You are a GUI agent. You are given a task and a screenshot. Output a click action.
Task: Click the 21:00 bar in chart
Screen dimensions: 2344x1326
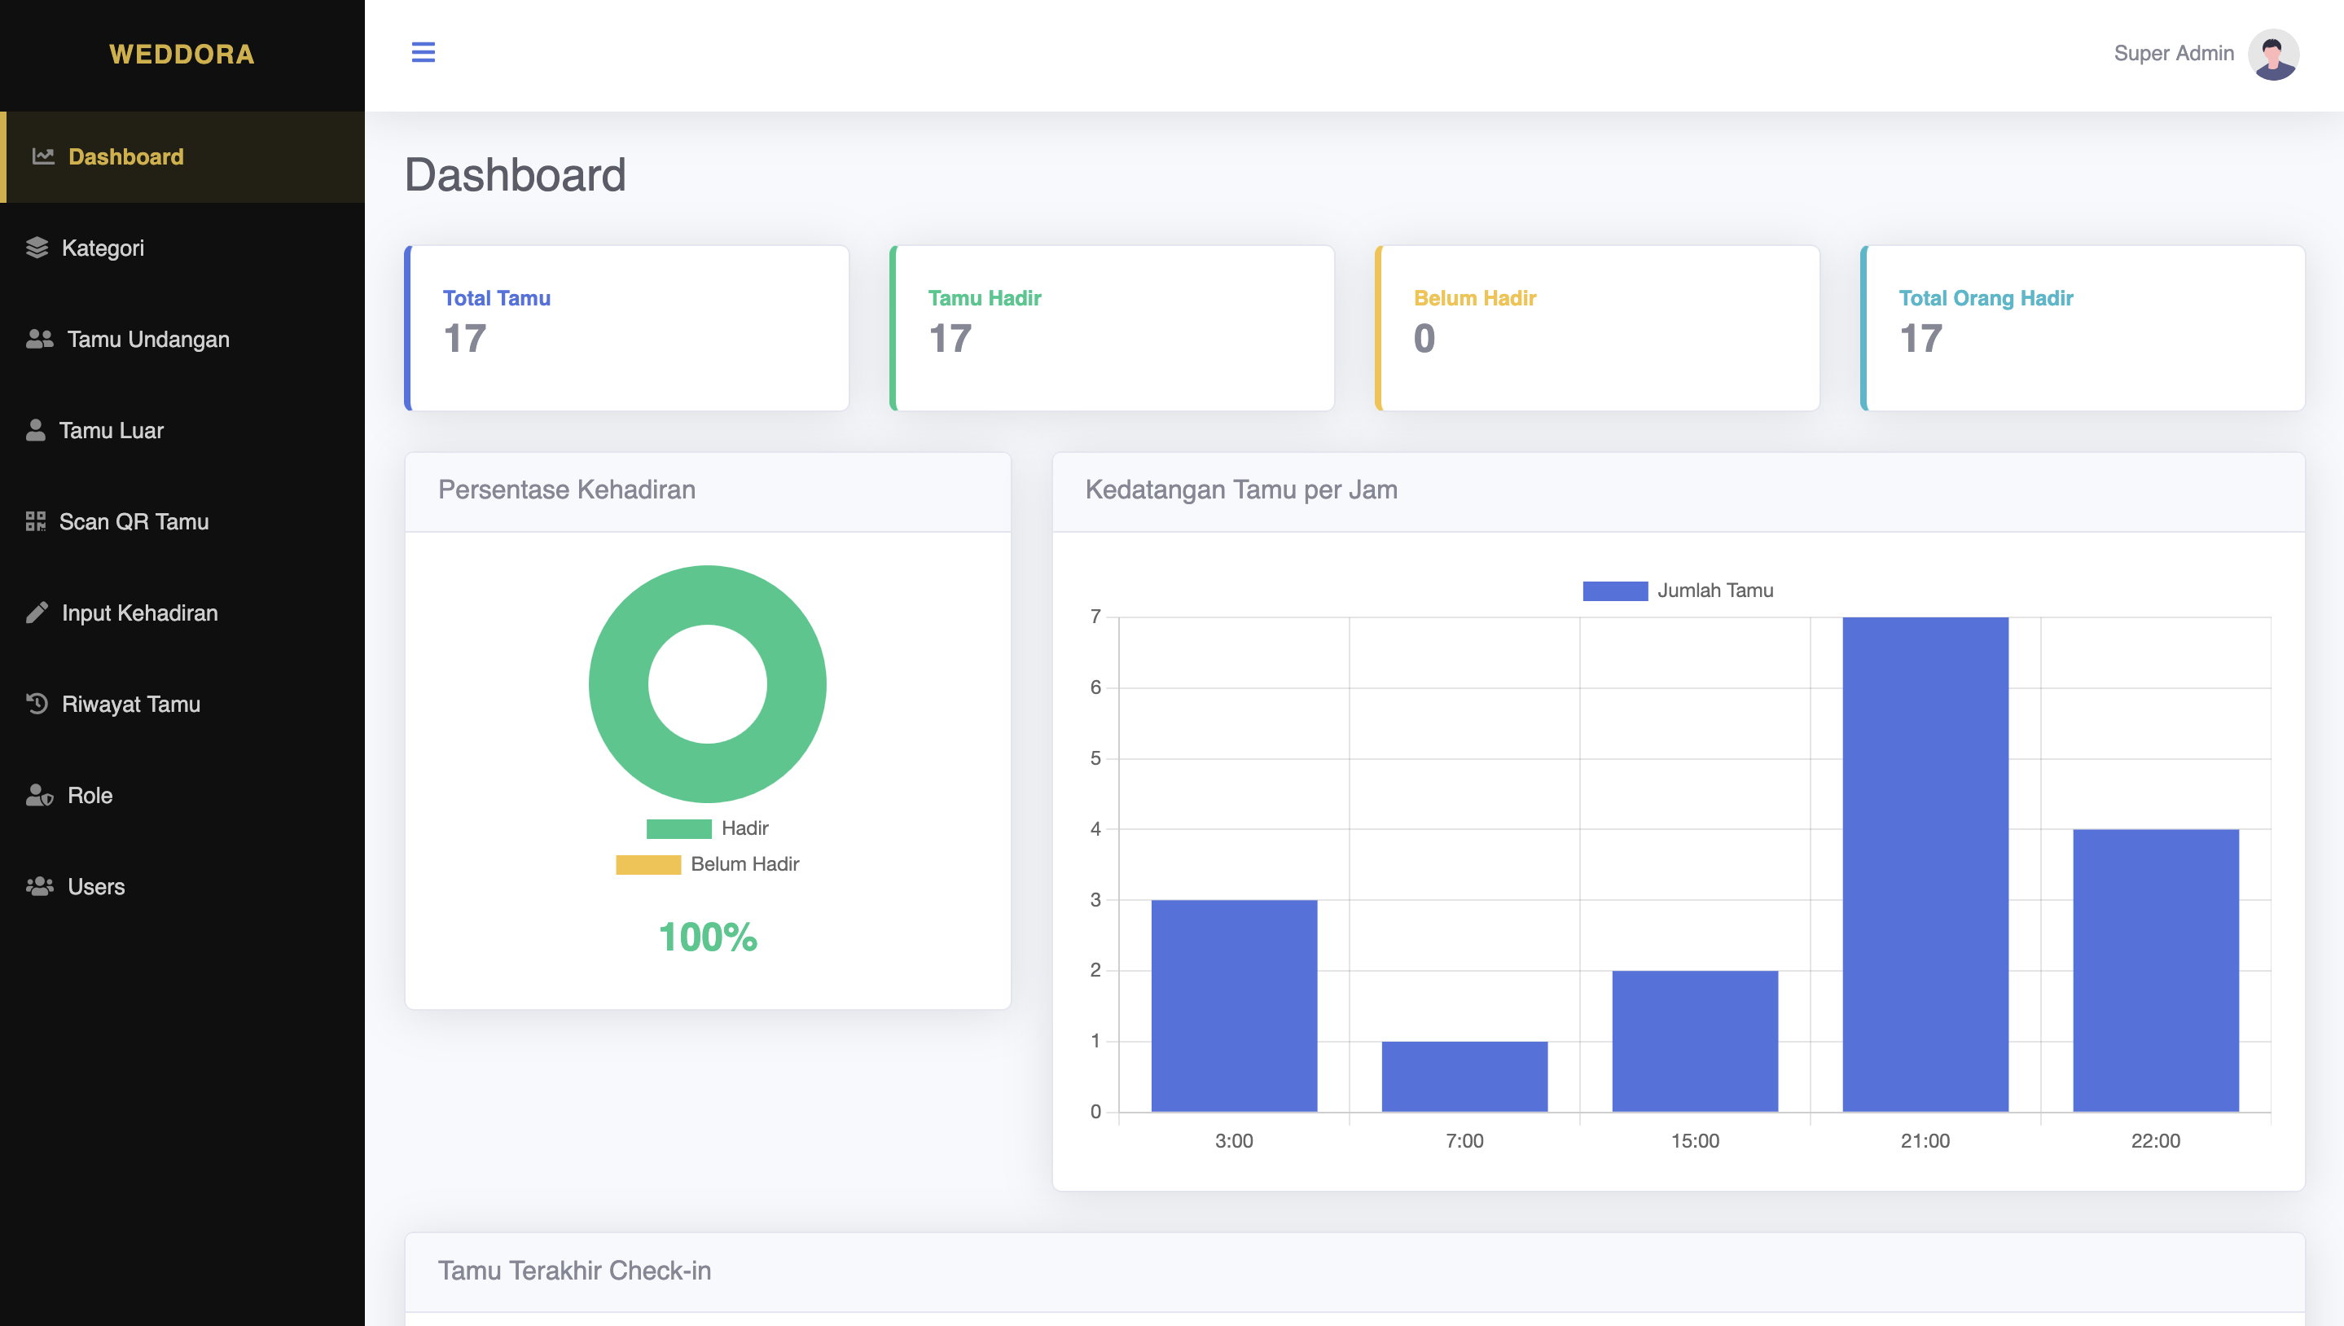click(1925, 864)
